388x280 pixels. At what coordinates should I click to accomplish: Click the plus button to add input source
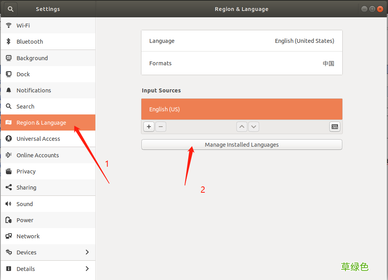tap(149, 126)
